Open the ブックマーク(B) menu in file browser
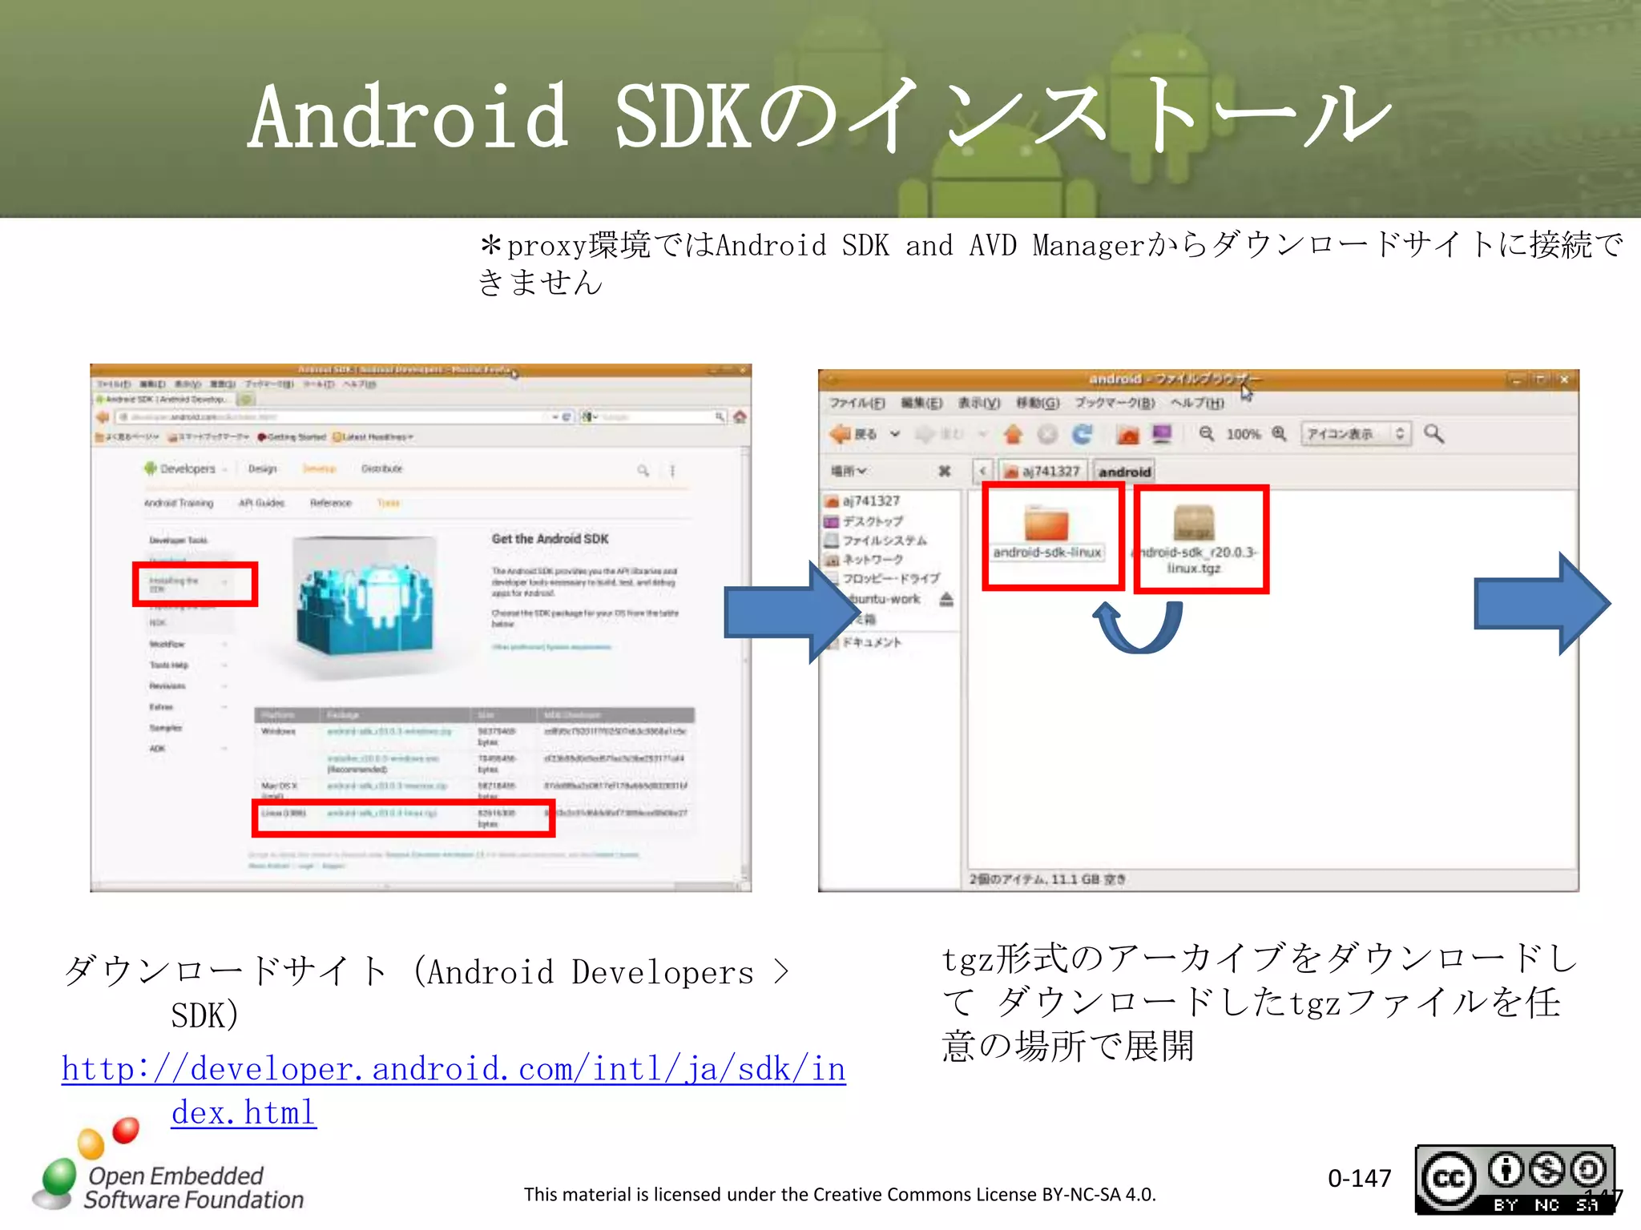The height and width of the screenshot is (1230, 1641). [x=1115, y=403]
